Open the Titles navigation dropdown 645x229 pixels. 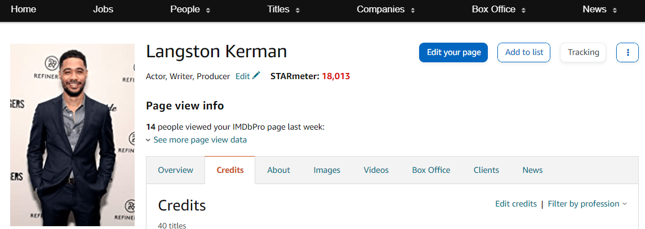283,10
